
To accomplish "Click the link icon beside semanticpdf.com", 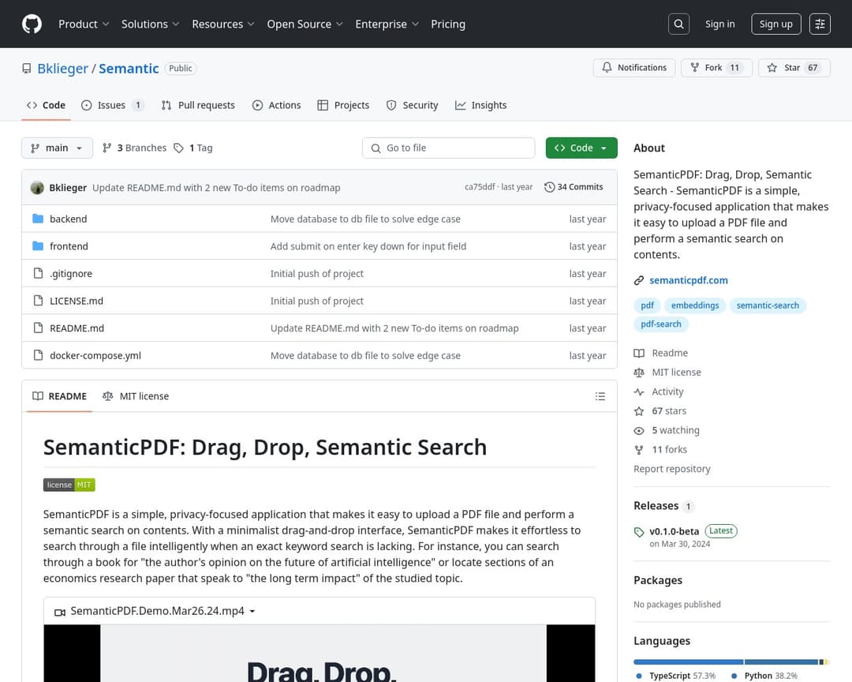I will [x=639, y=281].
